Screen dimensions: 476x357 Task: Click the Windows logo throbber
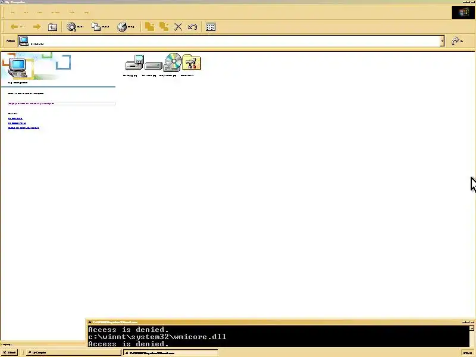464,12
